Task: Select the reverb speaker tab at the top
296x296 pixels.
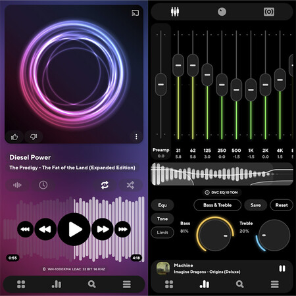Action: click(x=269, y=12)
